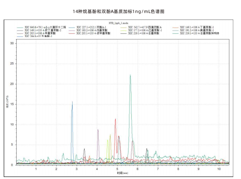Viewport: 241px width, 179px height.
Task: Click the x-axis title 时间(min)
Action: [x=123, y=173]
